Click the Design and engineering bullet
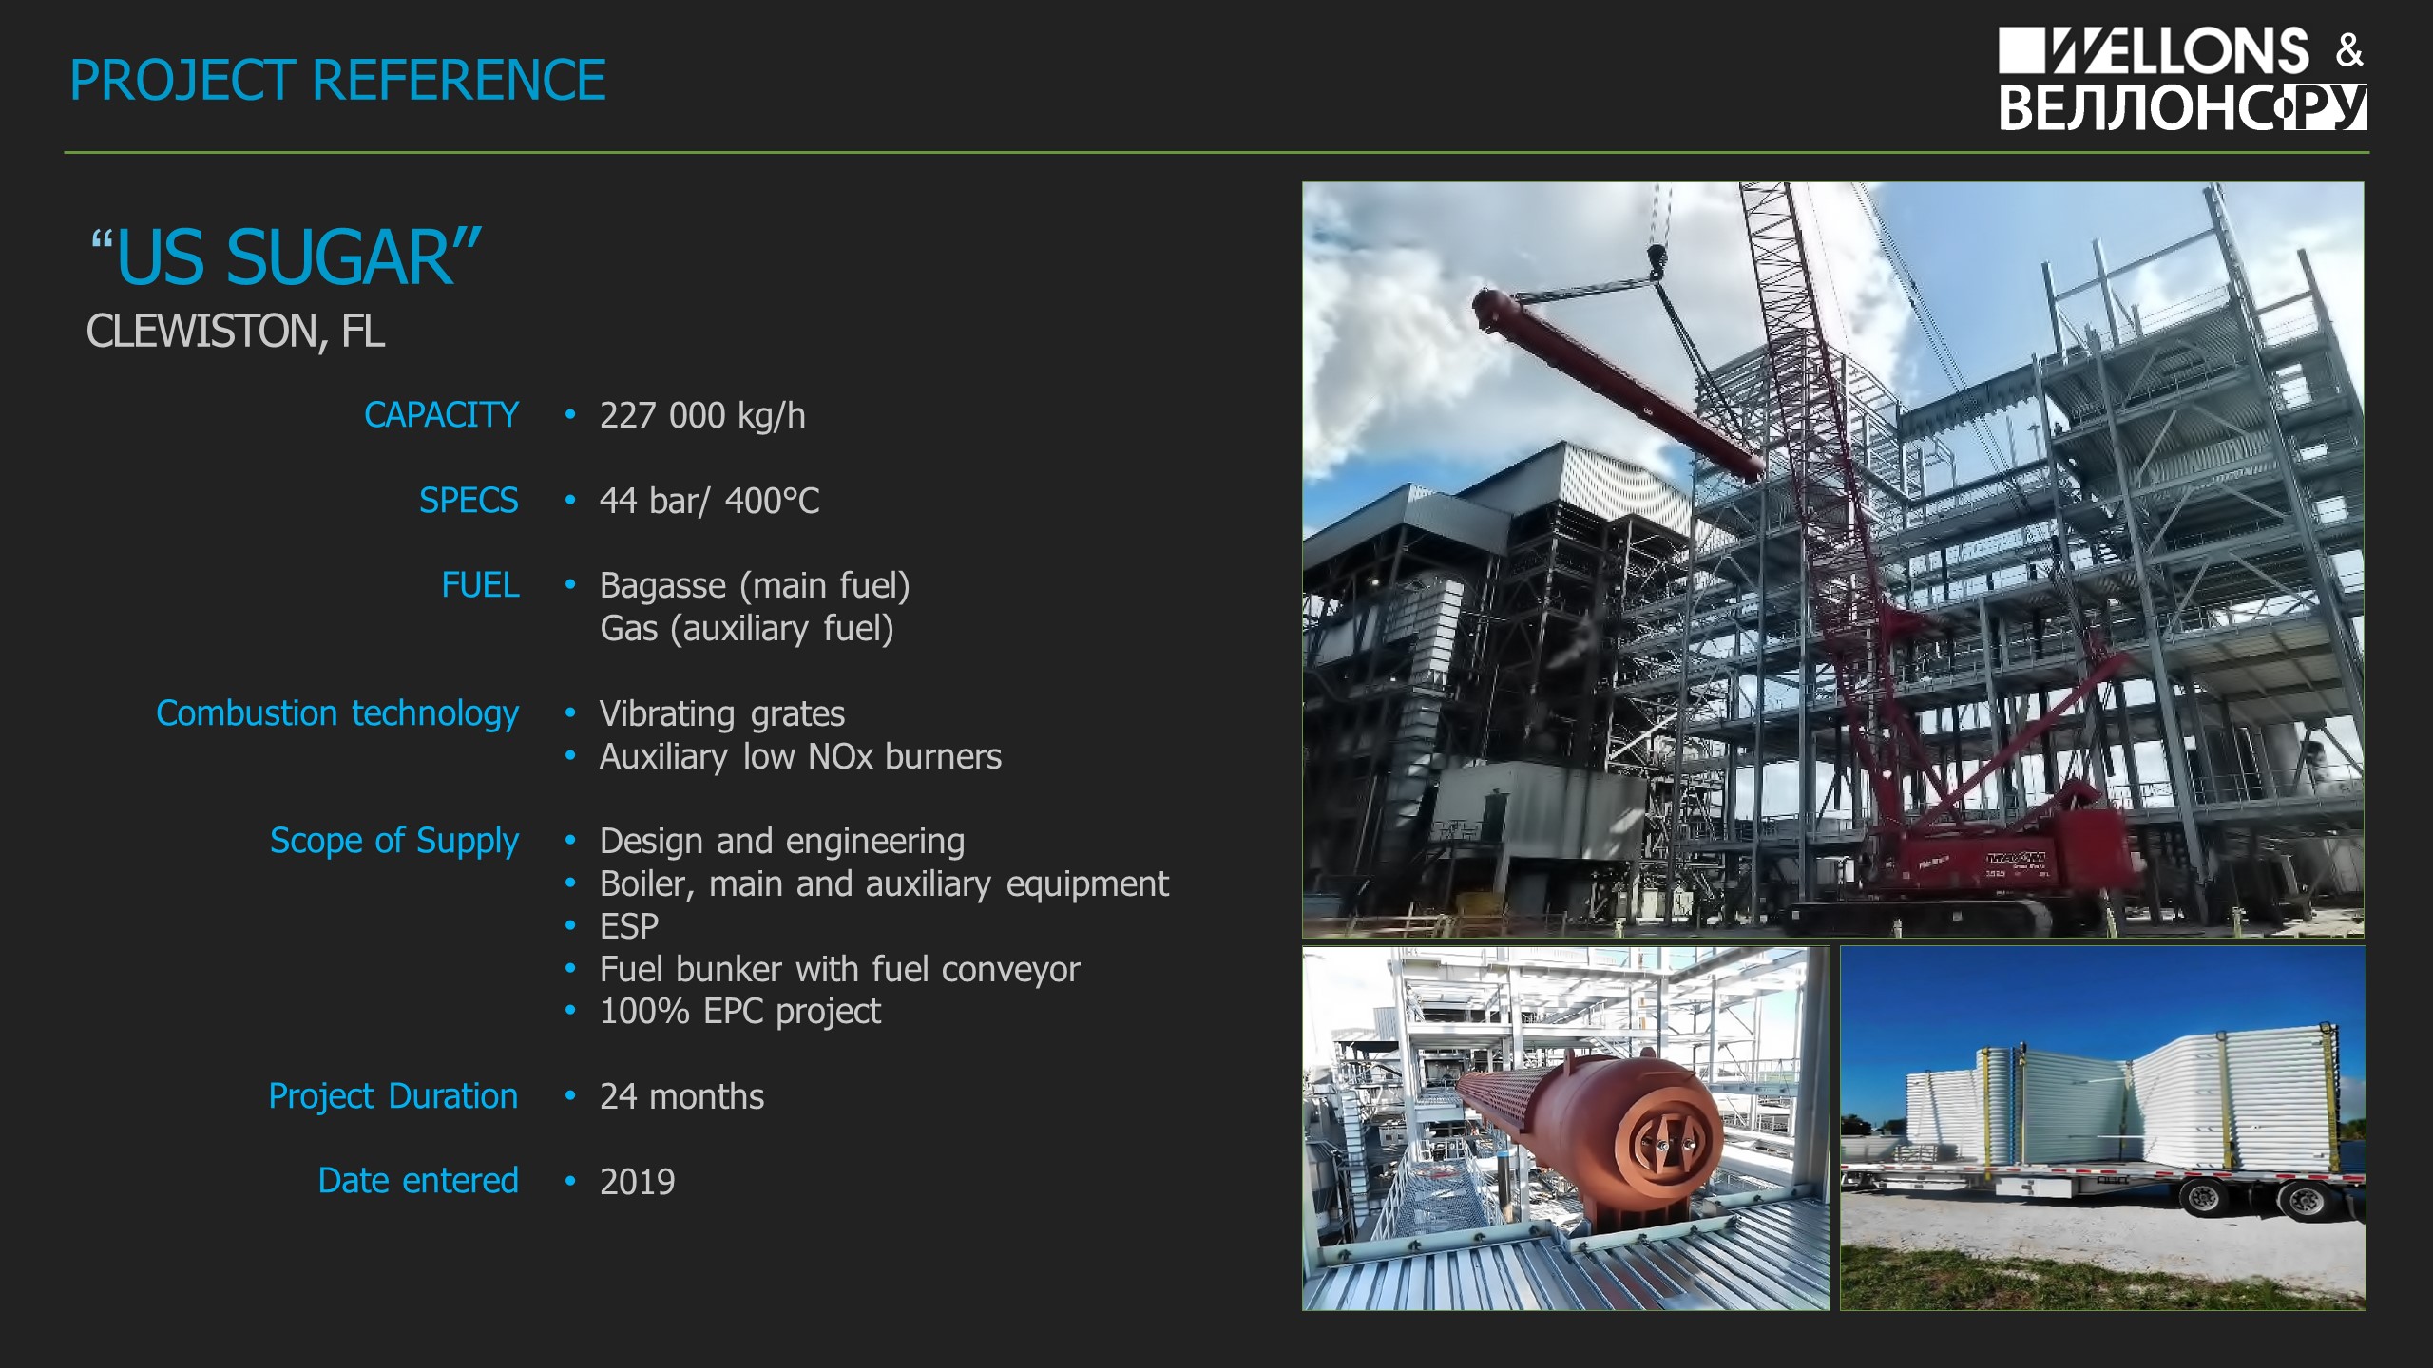2433x1368 pixels. pos(782,842)
